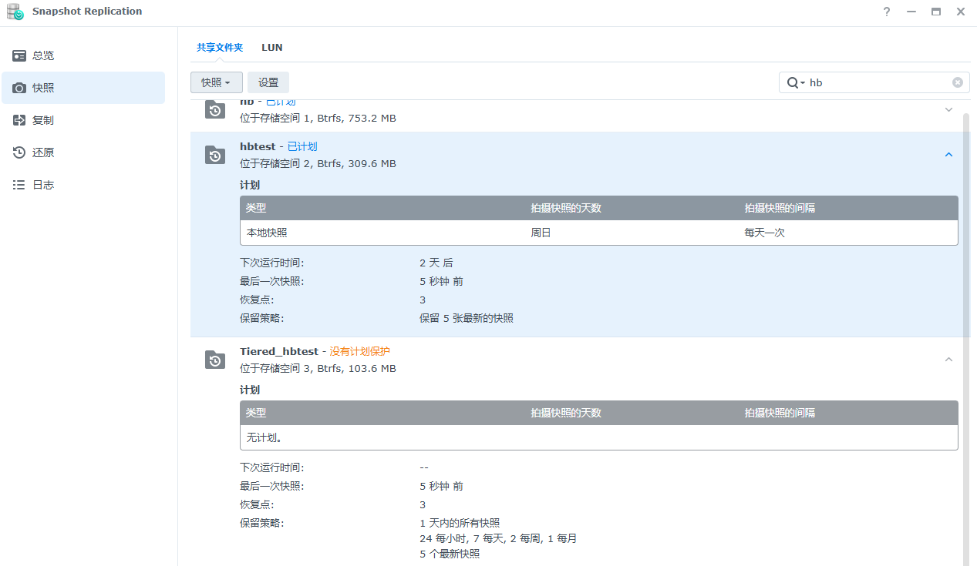The height and width of the screenshot is (566, 977).
Task: Select 快照 camera icon in sidebar
Action: [x=19, y=88]
